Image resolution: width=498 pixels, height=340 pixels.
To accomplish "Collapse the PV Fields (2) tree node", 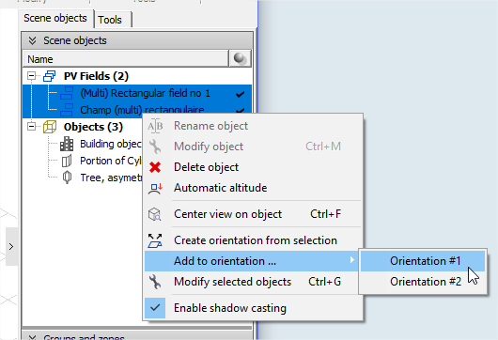I will click(x=31, y=76).
